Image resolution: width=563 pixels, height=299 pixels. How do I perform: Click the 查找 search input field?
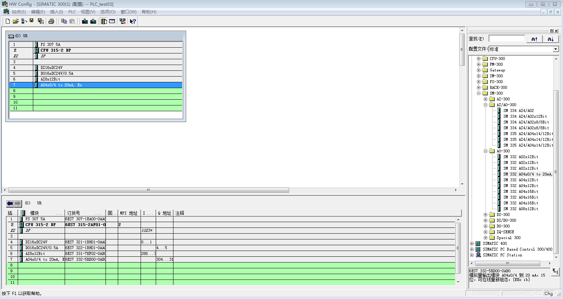[x=507, y=39]
